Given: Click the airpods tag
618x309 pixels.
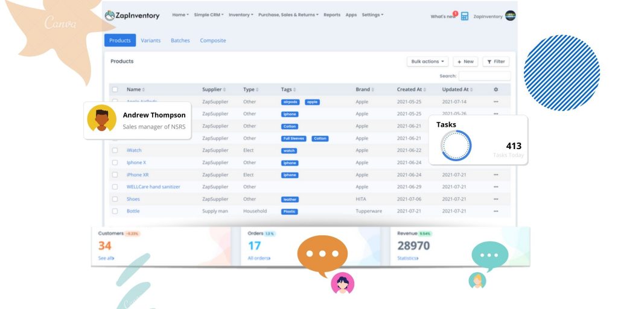Looking at the screenshot, I should 290,102.
